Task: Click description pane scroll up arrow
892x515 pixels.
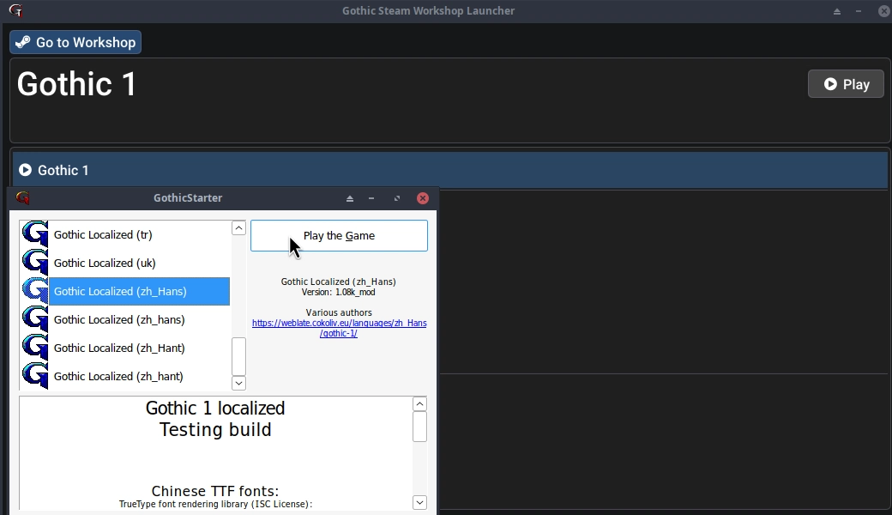Action: (x=419, y=404)
